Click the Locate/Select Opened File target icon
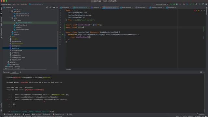 [47, 7]
